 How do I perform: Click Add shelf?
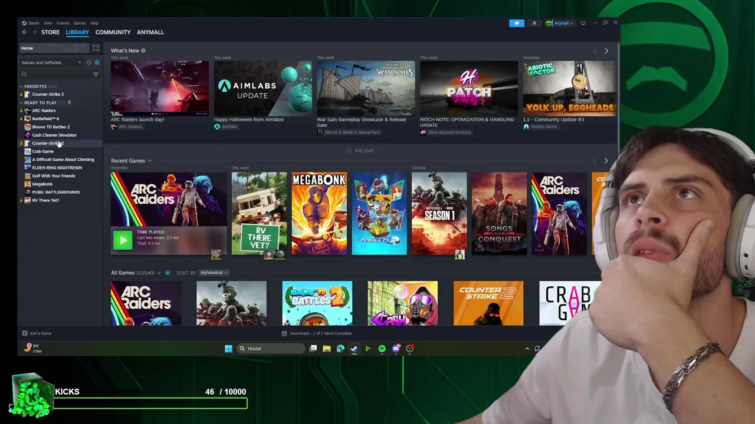(x=360, y=151)
